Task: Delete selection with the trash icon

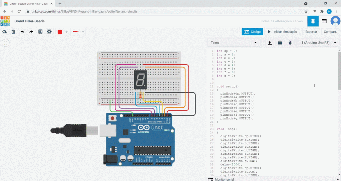Action: point(13,32)
